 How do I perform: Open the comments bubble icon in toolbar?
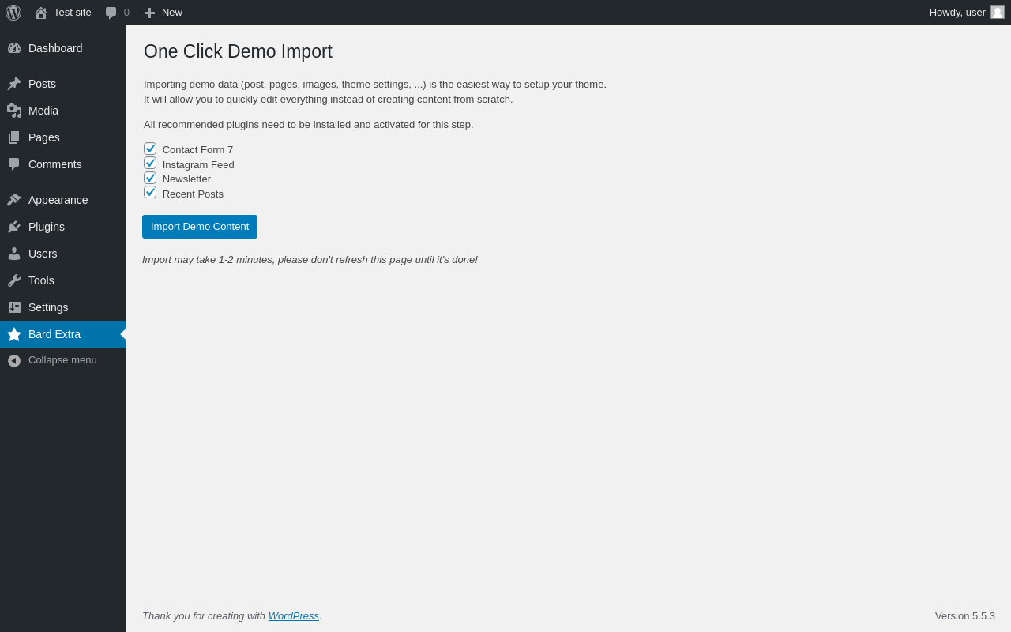pos(111,13)
